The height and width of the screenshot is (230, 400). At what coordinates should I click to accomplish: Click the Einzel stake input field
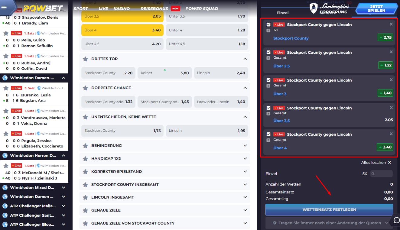coord(382,174)
